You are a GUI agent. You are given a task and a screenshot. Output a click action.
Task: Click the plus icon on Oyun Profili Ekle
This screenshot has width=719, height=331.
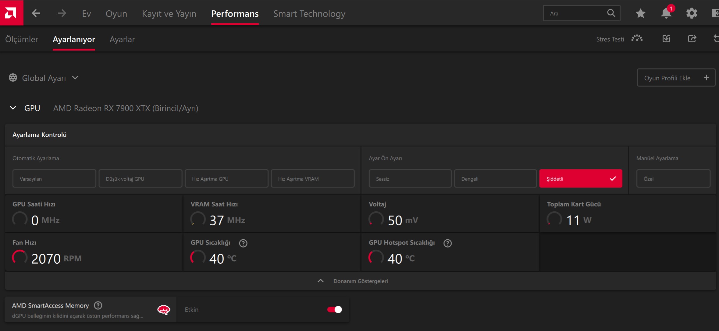click(x=706, y=78)
